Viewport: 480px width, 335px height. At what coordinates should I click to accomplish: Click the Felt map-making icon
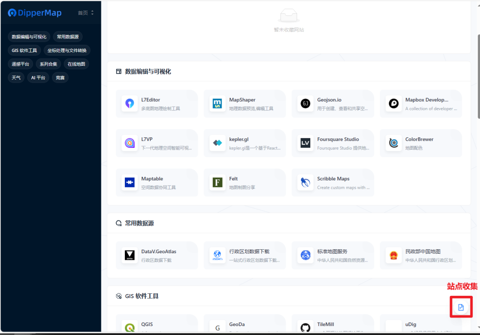(x=217, y=183)
